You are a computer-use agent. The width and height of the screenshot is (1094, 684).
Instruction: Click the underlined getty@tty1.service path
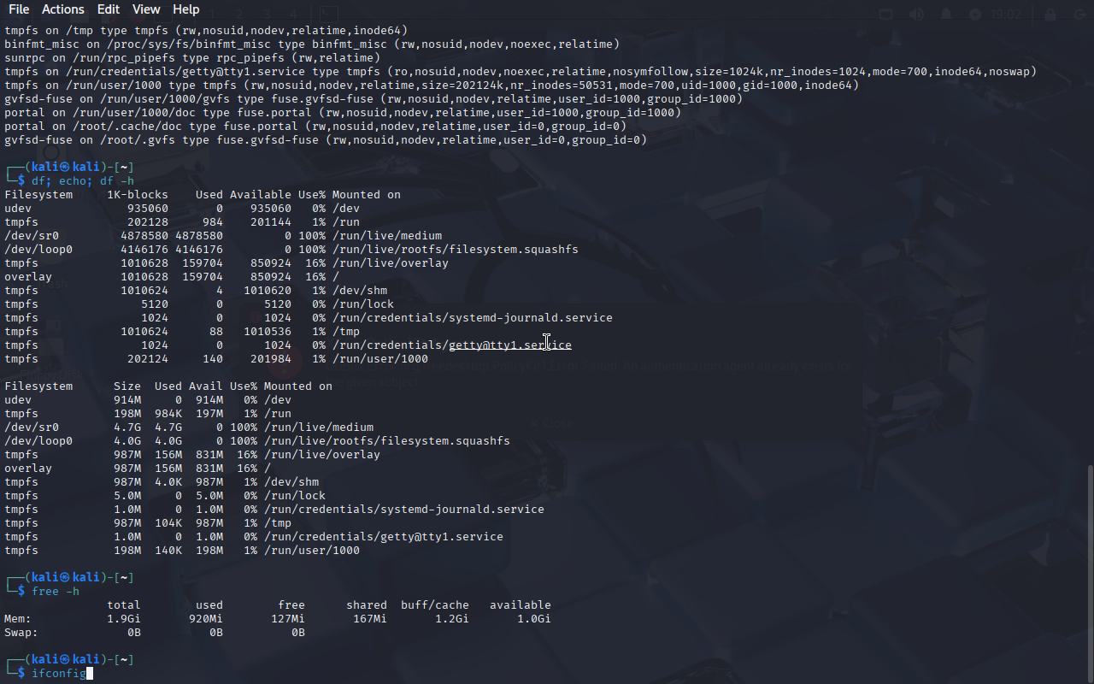tap(510, 345)
